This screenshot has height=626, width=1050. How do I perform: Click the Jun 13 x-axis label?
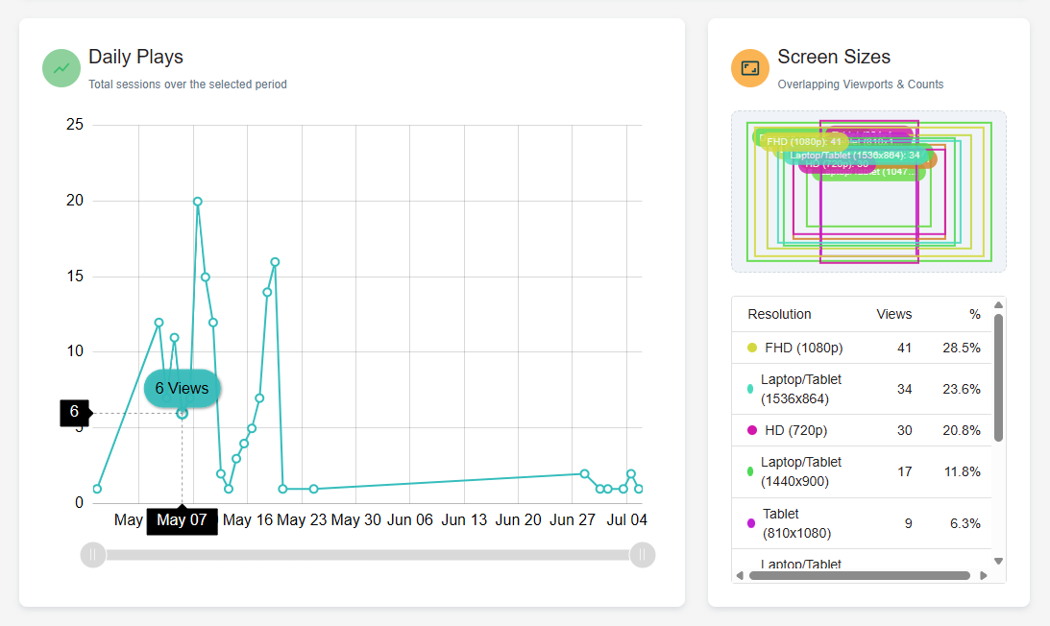point(464,520)
